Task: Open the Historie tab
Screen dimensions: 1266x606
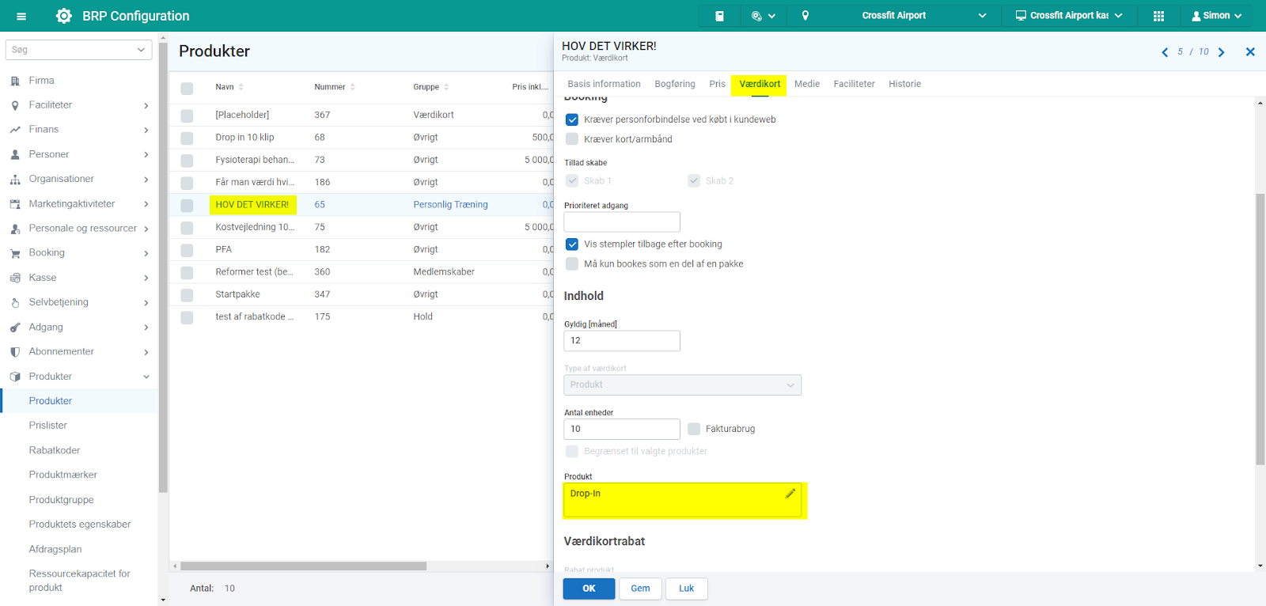Action: pyautogui.click(x=904, y=84)
